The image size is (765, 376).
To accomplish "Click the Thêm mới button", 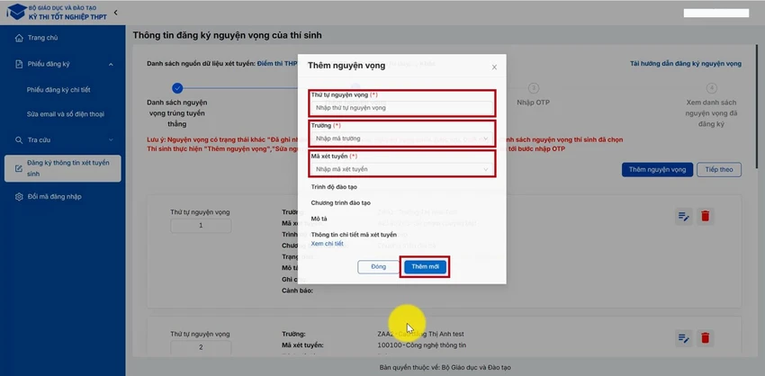I will point(425,267).
